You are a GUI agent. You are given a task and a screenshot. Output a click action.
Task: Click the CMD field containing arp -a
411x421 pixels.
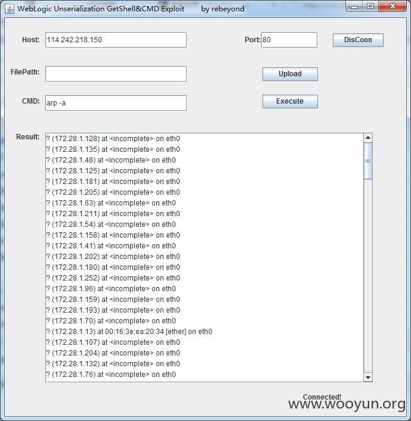[116, 103]
